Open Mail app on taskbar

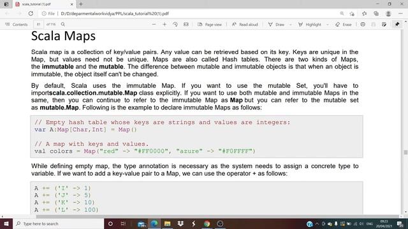pyautogui.click(x=142, y=224)
